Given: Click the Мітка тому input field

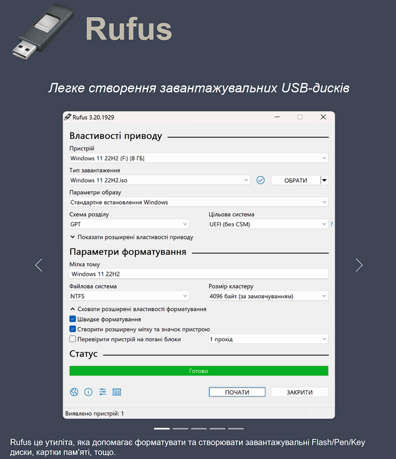Looking at the screenshot, I should coord(199,274).
